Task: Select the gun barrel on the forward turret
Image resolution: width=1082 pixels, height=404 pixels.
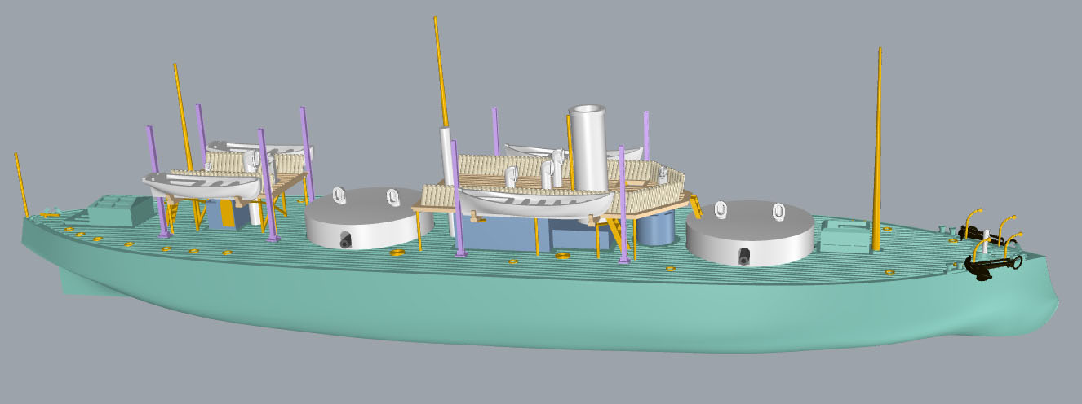Action: [x=743, y=257]
